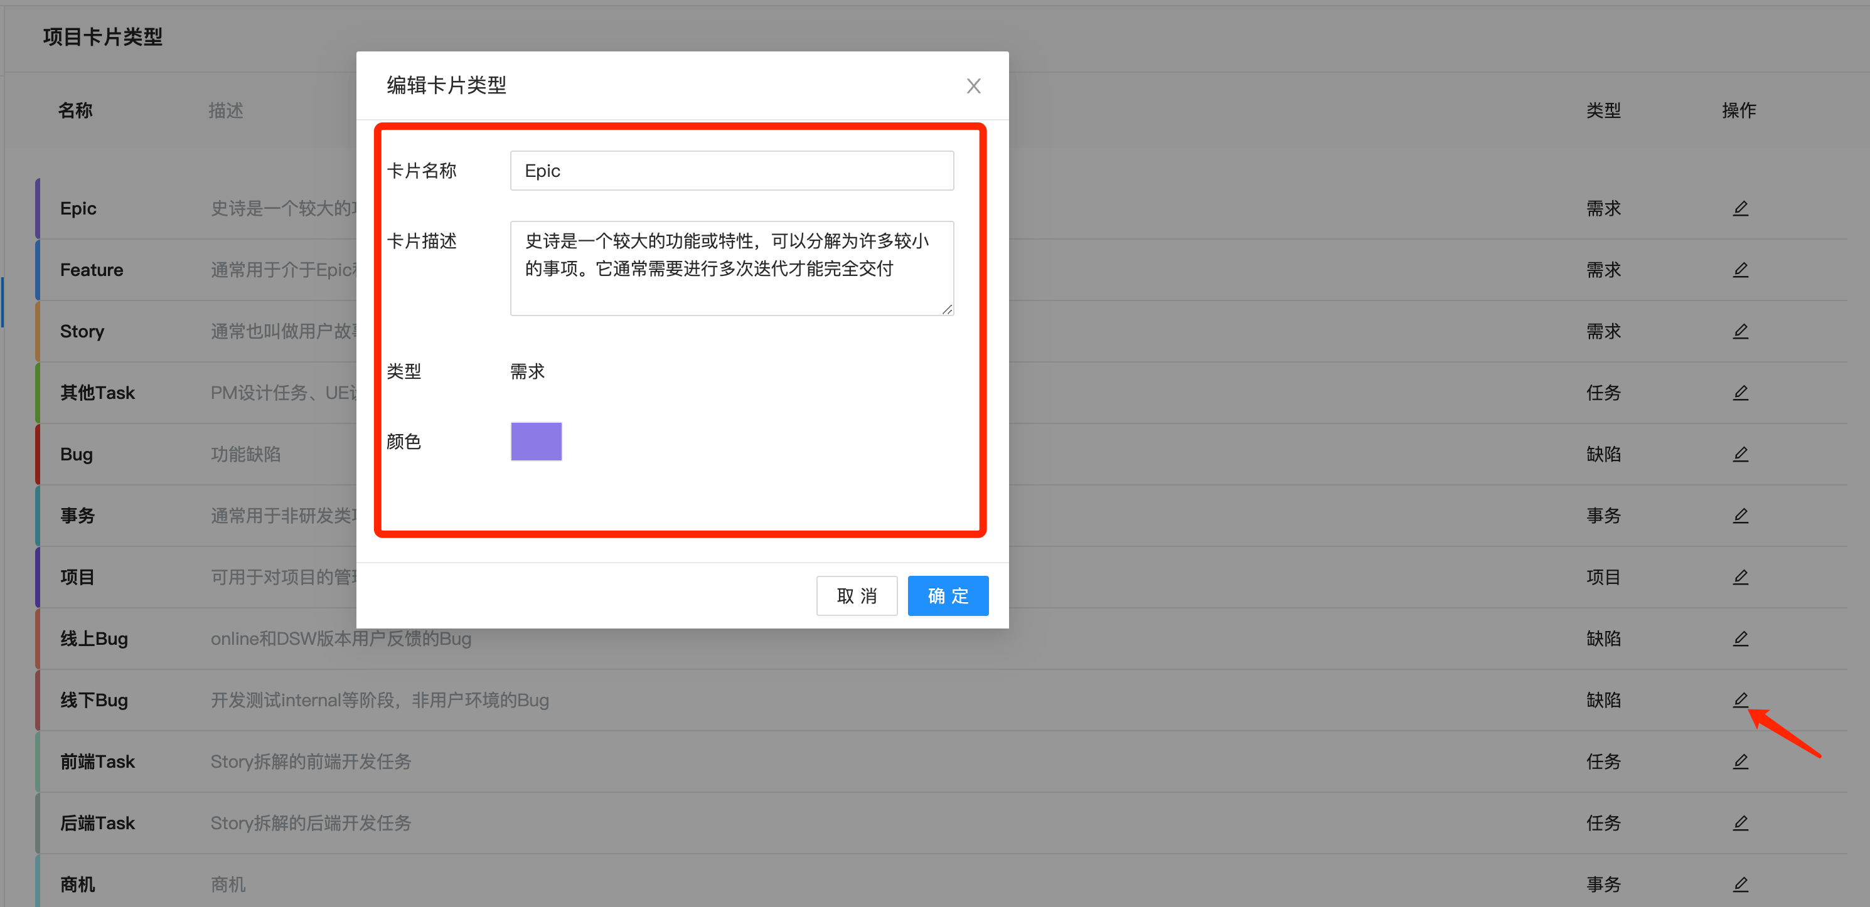The height and width of the screenshot is (907, 1870).
Task: Click the edit icon for Bug card type
Action: coord(1741,453)
